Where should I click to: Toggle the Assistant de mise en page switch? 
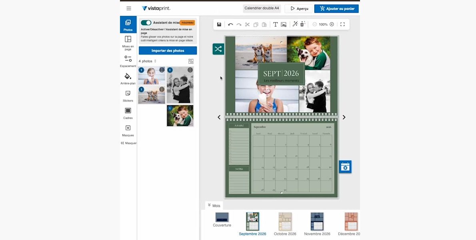146,23
